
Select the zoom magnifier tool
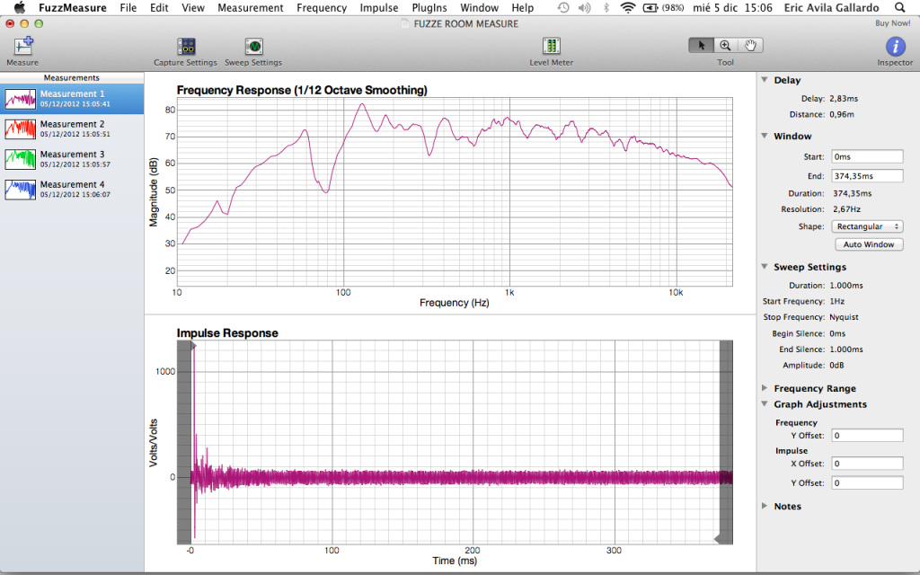[725, 45]
